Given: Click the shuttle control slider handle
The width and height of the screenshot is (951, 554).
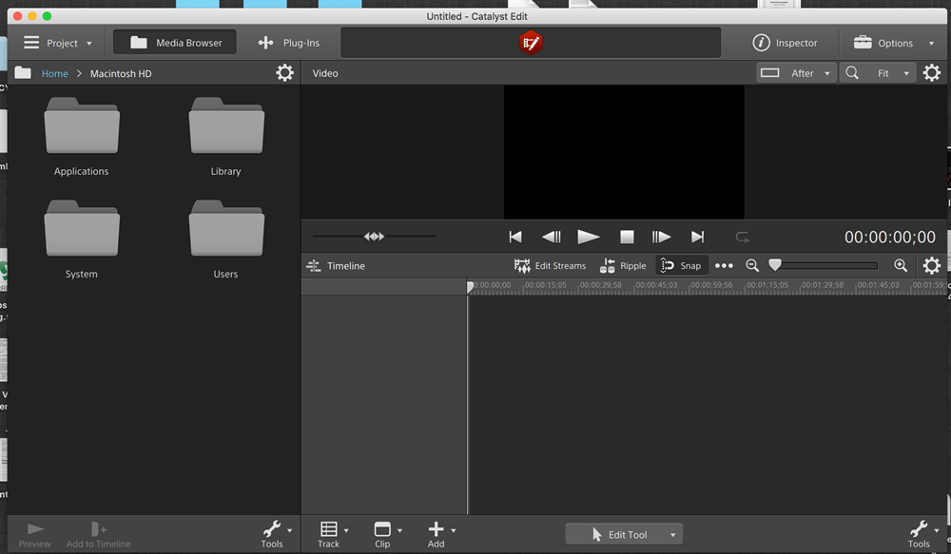Looking at the screenshot, I should point(374,237).
